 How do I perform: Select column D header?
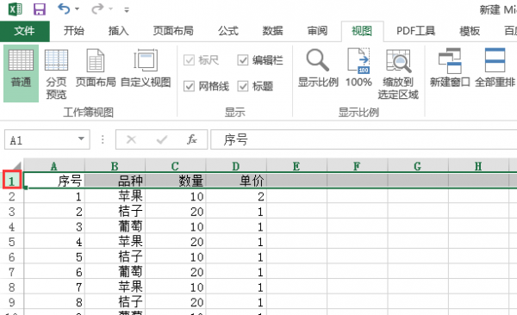236,166
